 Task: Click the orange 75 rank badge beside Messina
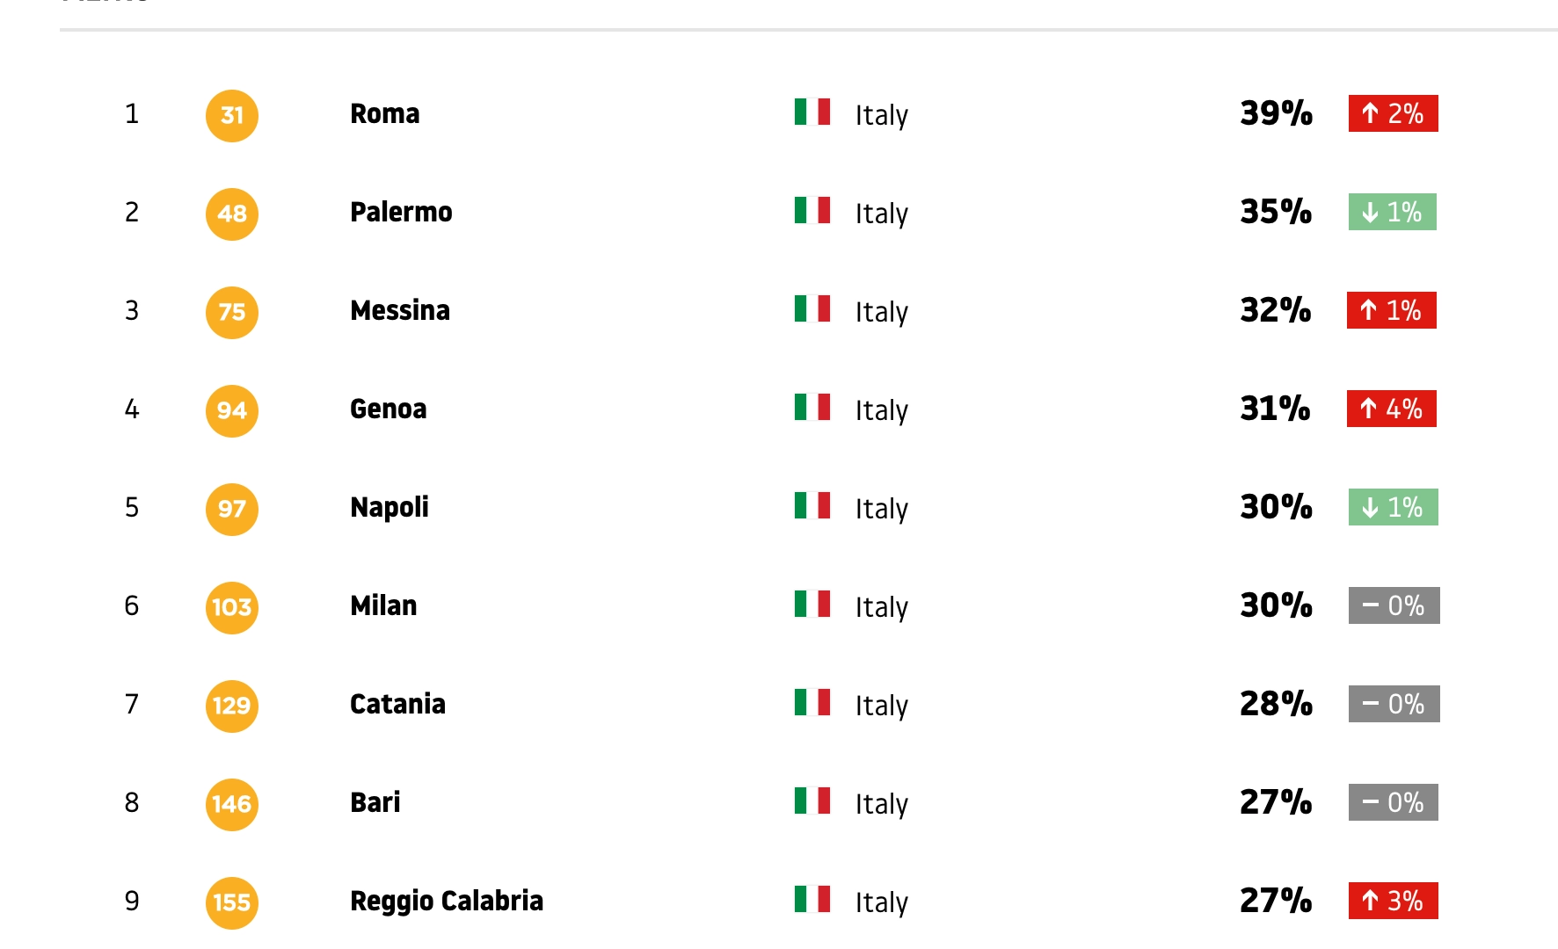(x=232, y=312)
